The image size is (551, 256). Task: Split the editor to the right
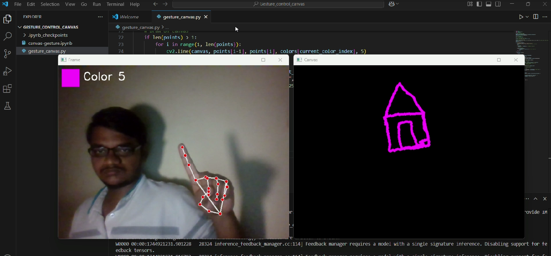pyautogui.click(x=535, y=17)
